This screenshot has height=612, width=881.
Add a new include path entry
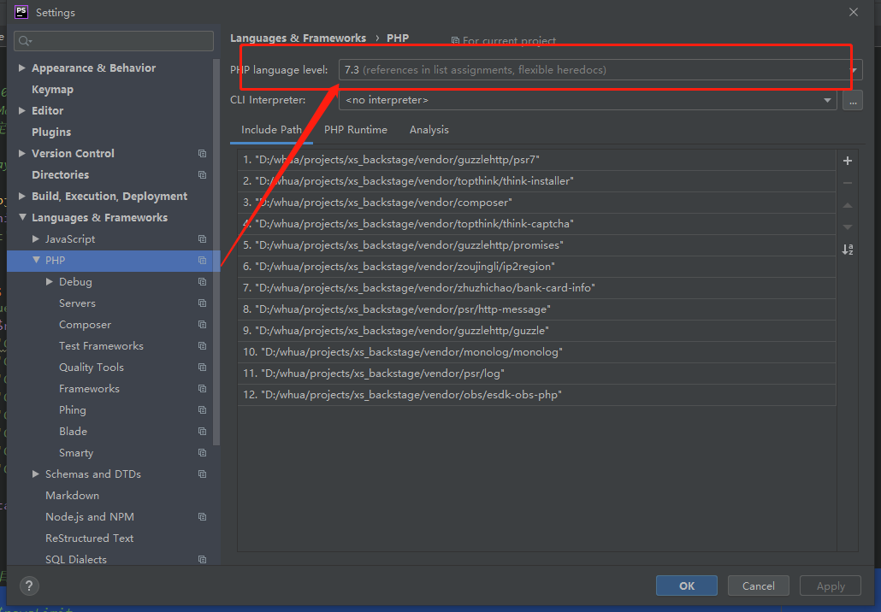click(847, 160)
